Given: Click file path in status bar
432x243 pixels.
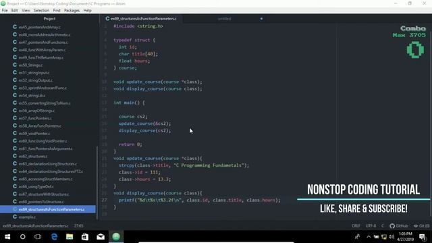Looking at the screenshot, I should coord(36,225).
